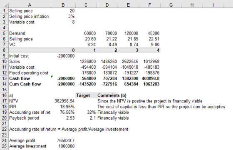Click the Average profit value 765820.7

tap(63, 140)
